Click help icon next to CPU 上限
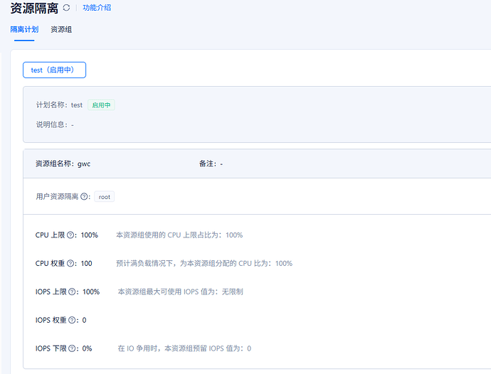491x374 pixels. [x=70, y=235]
